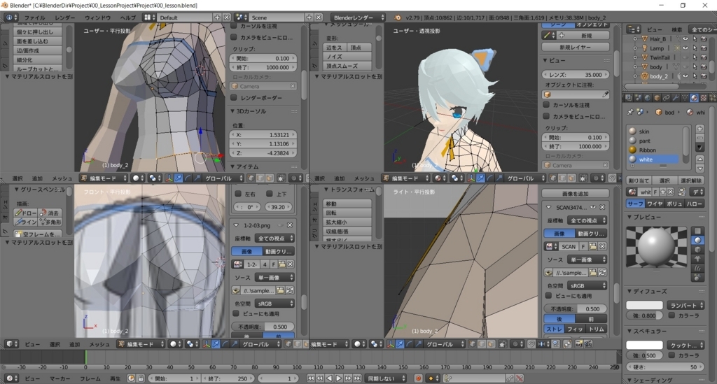Move material slot down with arrow icon
Image resolution: width=717 pixels, height=384 pixels.
(699, 168)
